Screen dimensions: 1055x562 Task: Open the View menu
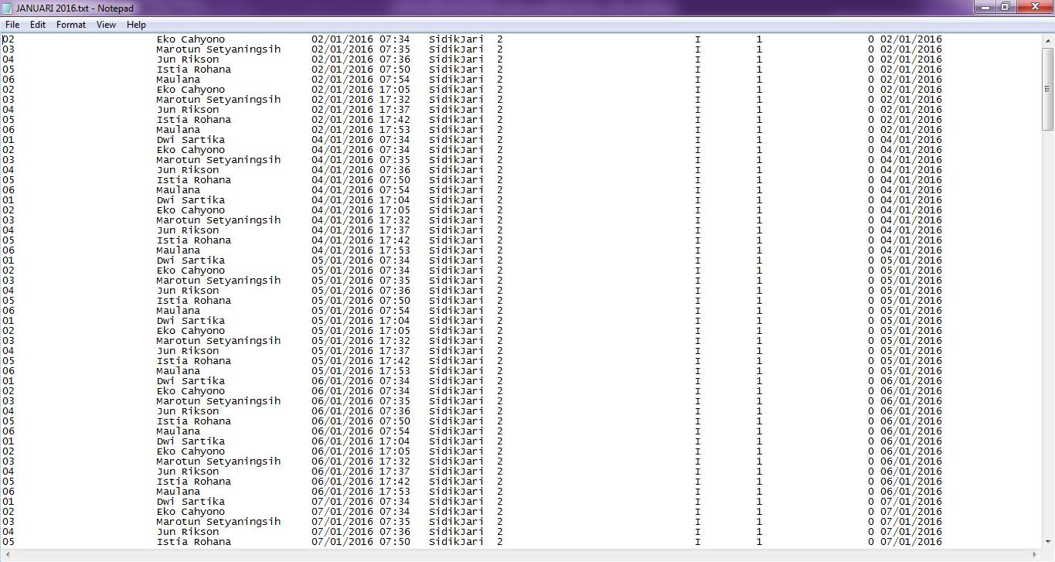pos(106,25)
